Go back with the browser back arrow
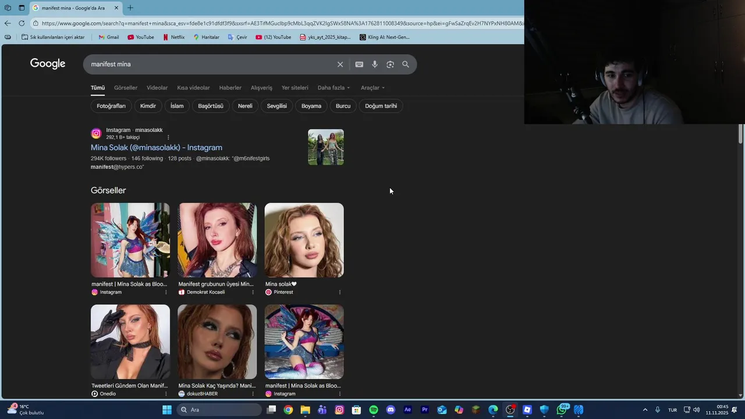 click(7, 23)
